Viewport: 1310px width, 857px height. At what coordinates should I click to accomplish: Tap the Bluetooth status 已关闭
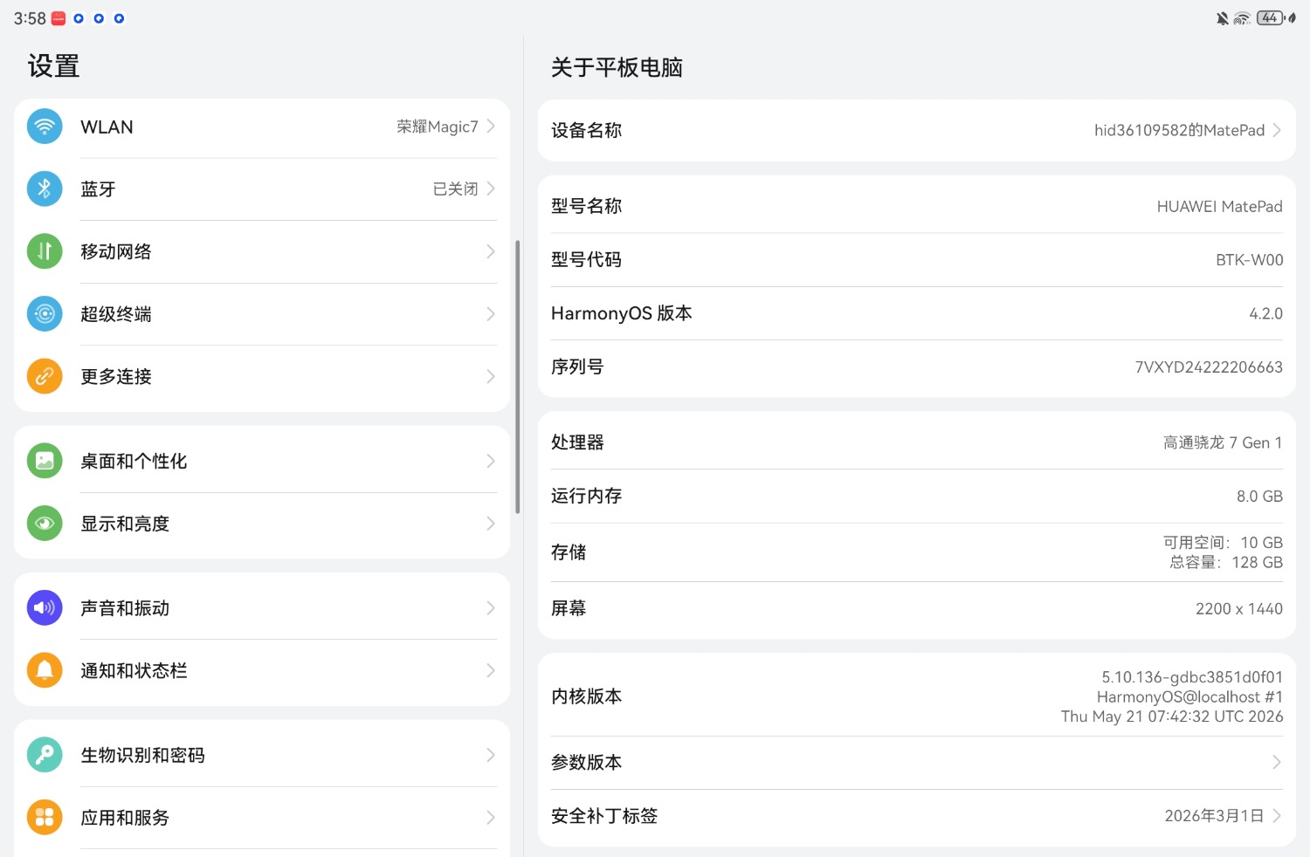[455, 189]
